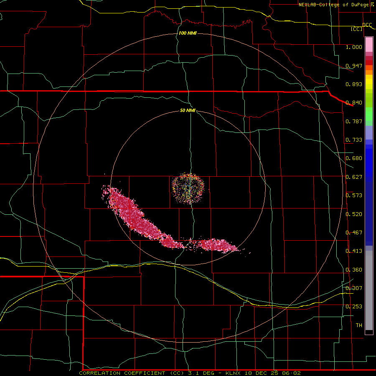Click the 0.307 scale value
This screenshot has width=376, height=376.
point(354,288)
